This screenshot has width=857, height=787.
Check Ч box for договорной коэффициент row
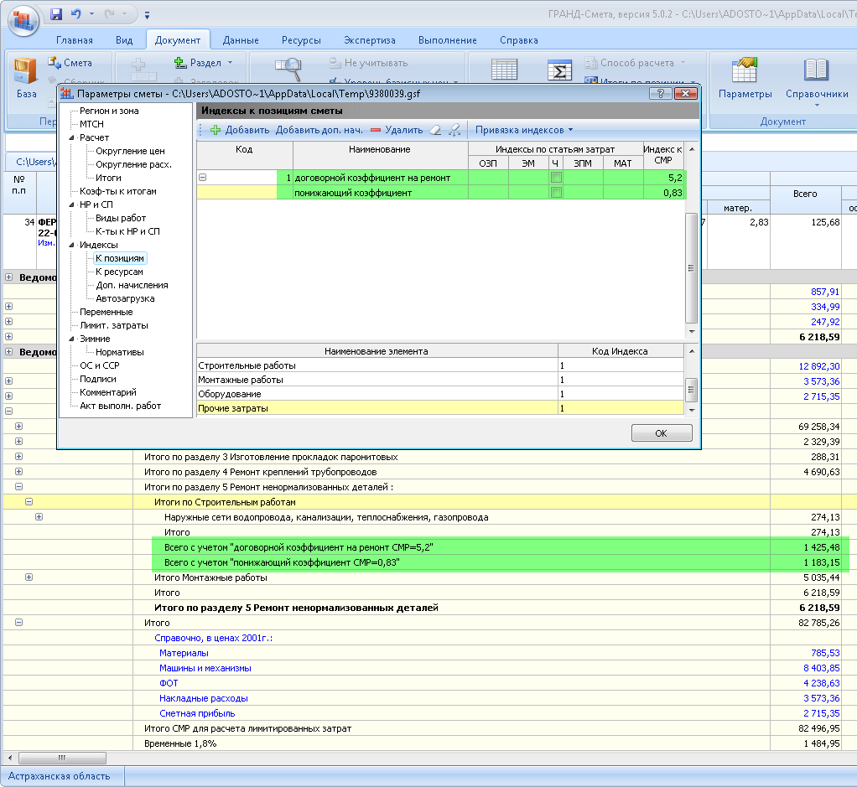tap(555, 178)
